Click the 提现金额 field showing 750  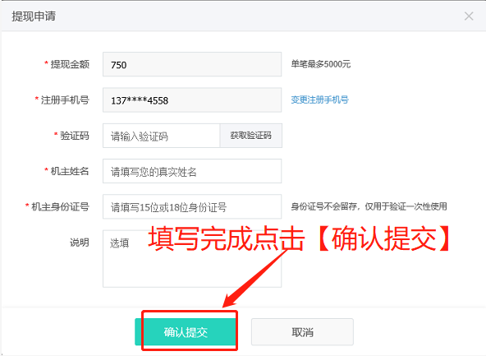[x=192, y=64]
